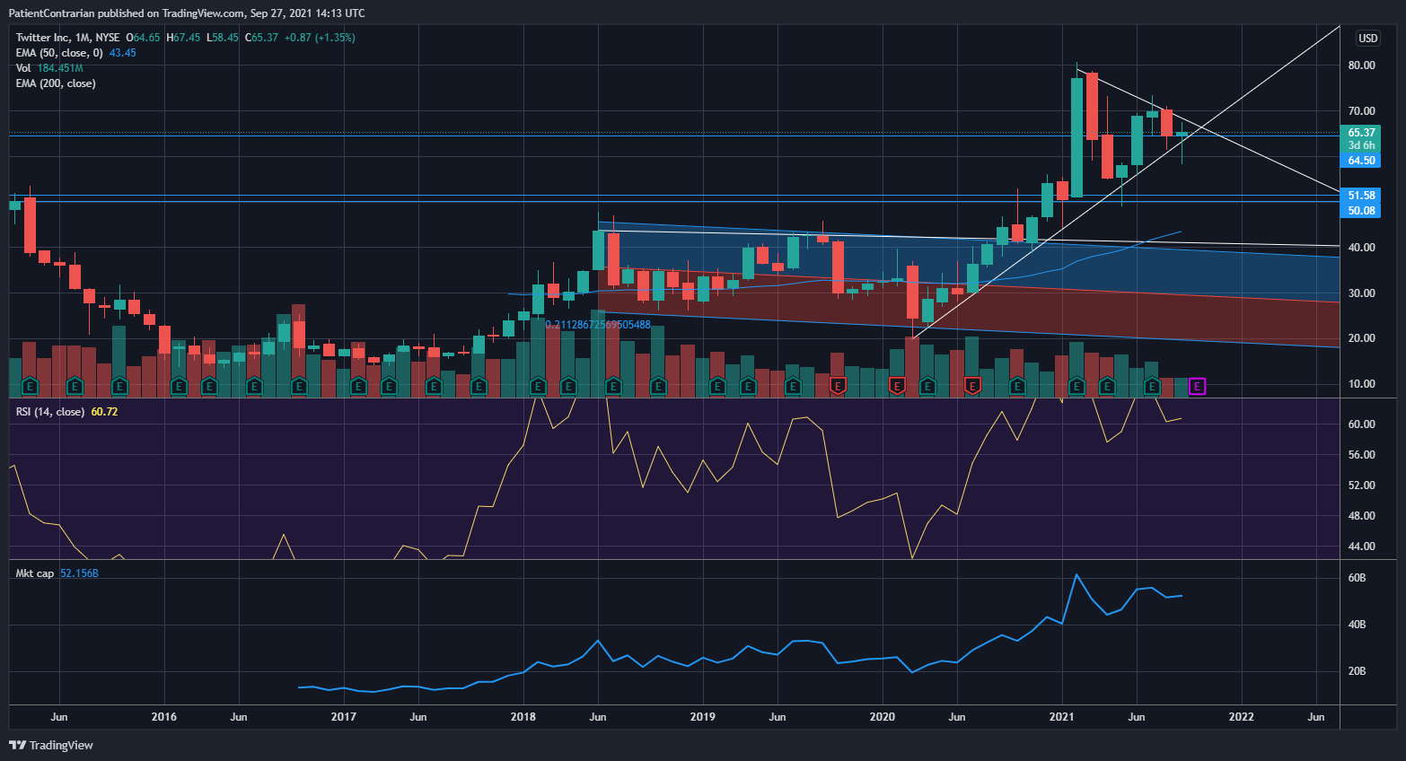1406x761 pixels.
Task: Select the purple upcoming earnings marker
Action: [x=1197, y=387]
